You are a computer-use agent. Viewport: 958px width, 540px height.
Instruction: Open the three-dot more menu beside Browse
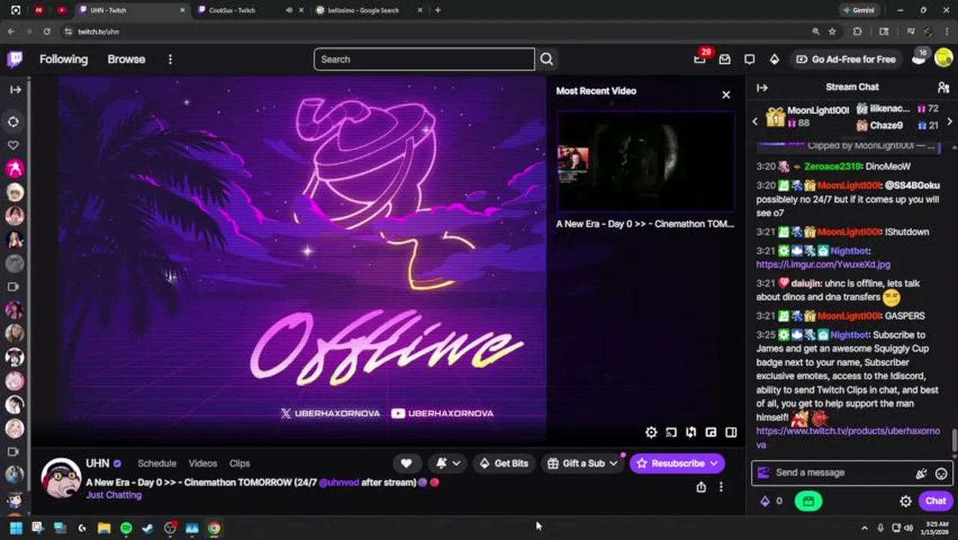click(x=170, y=59)
